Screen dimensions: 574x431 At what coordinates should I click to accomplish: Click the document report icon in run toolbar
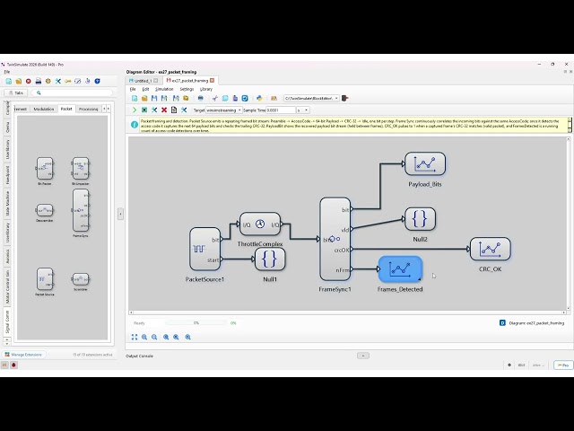pos(174,110)
